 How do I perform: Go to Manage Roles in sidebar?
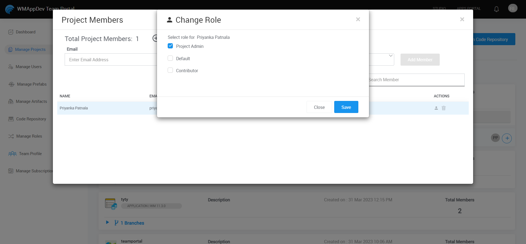(x=29, y=136)
